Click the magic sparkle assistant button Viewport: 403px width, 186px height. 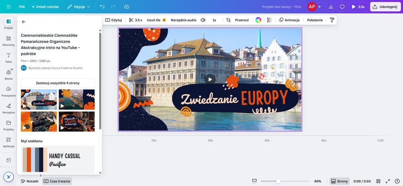[x=8, y=177]
